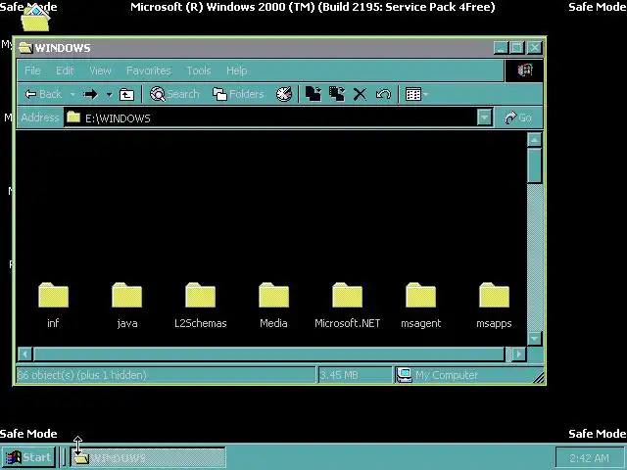Open the History toolbar icon

pos(284,94)
